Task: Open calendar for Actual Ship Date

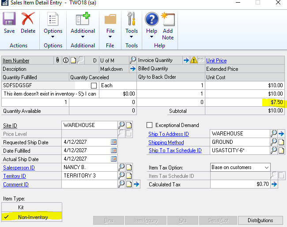Action: tap(113, 159)
